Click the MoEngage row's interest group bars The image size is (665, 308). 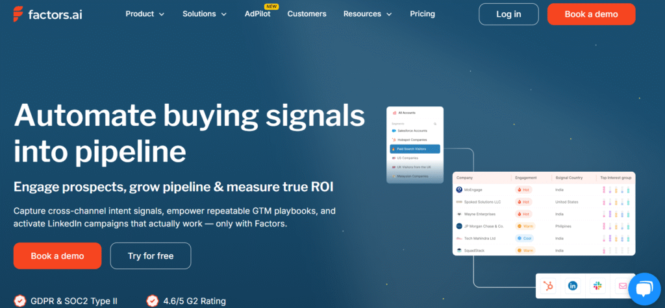(x=616, y=190)
